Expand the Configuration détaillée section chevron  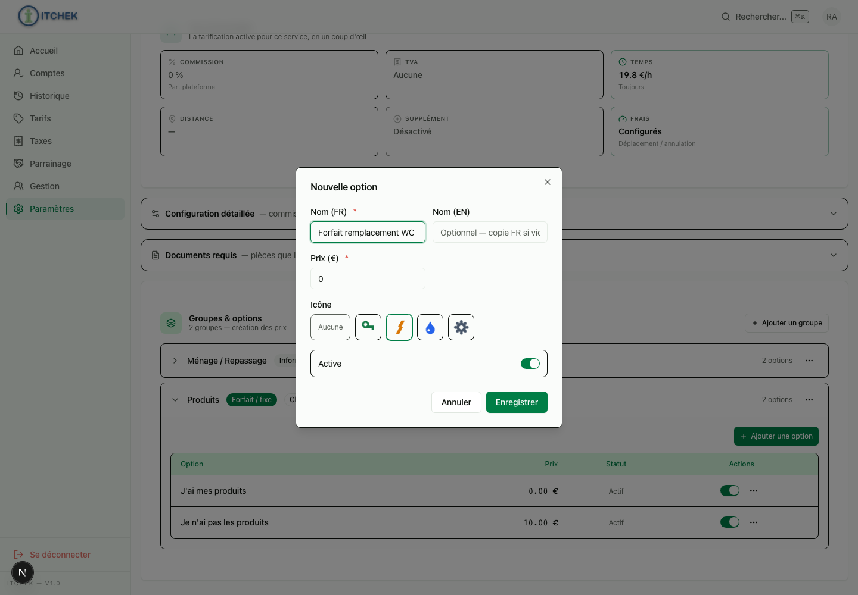[x=834, y=214]
